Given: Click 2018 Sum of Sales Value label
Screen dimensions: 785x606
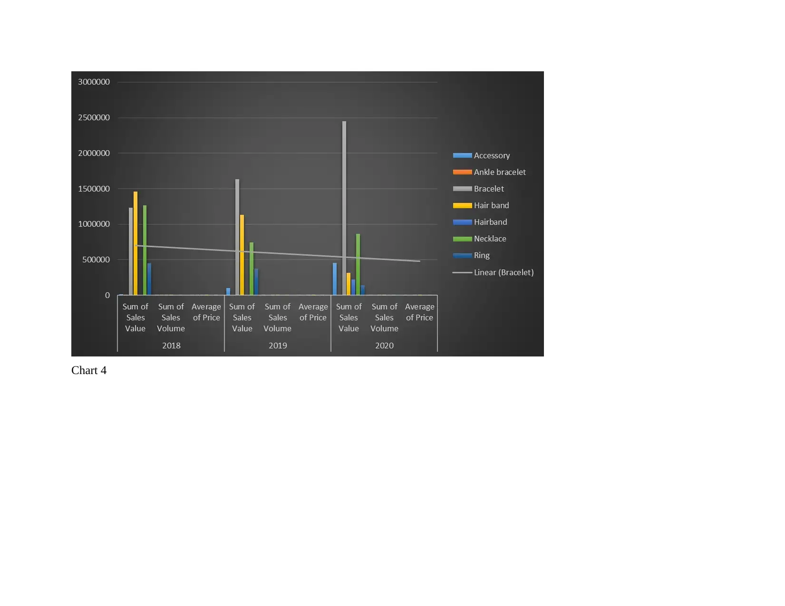Looking at the screenshot, I should click(x=136, y=317).
